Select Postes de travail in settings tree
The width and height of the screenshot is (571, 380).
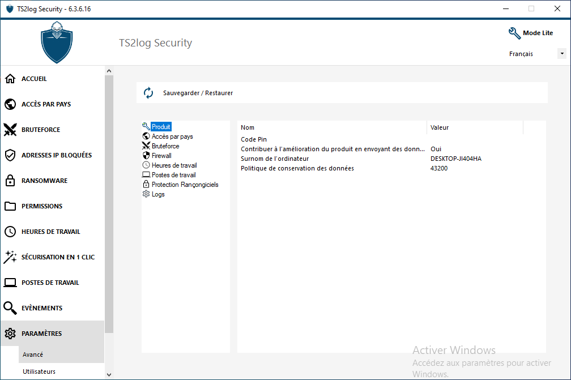[174, 175]
